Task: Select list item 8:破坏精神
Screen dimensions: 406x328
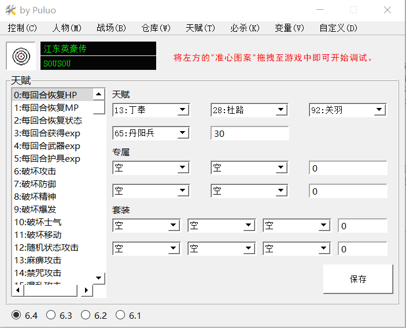Action: [53, 197]
